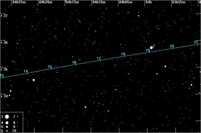Click the day 14 marker on the cyan track
201x133 pixels.
coord(27,73)
